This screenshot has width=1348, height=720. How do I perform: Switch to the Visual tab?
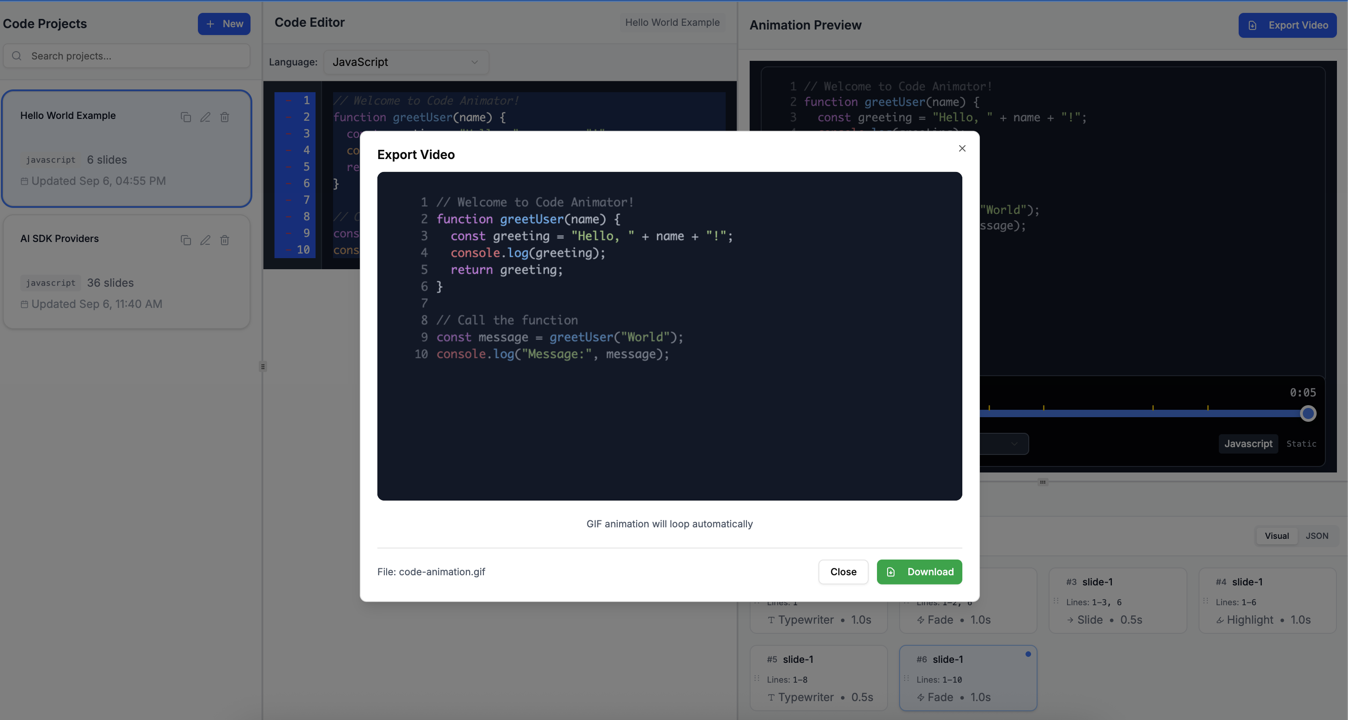(1276, 536)
